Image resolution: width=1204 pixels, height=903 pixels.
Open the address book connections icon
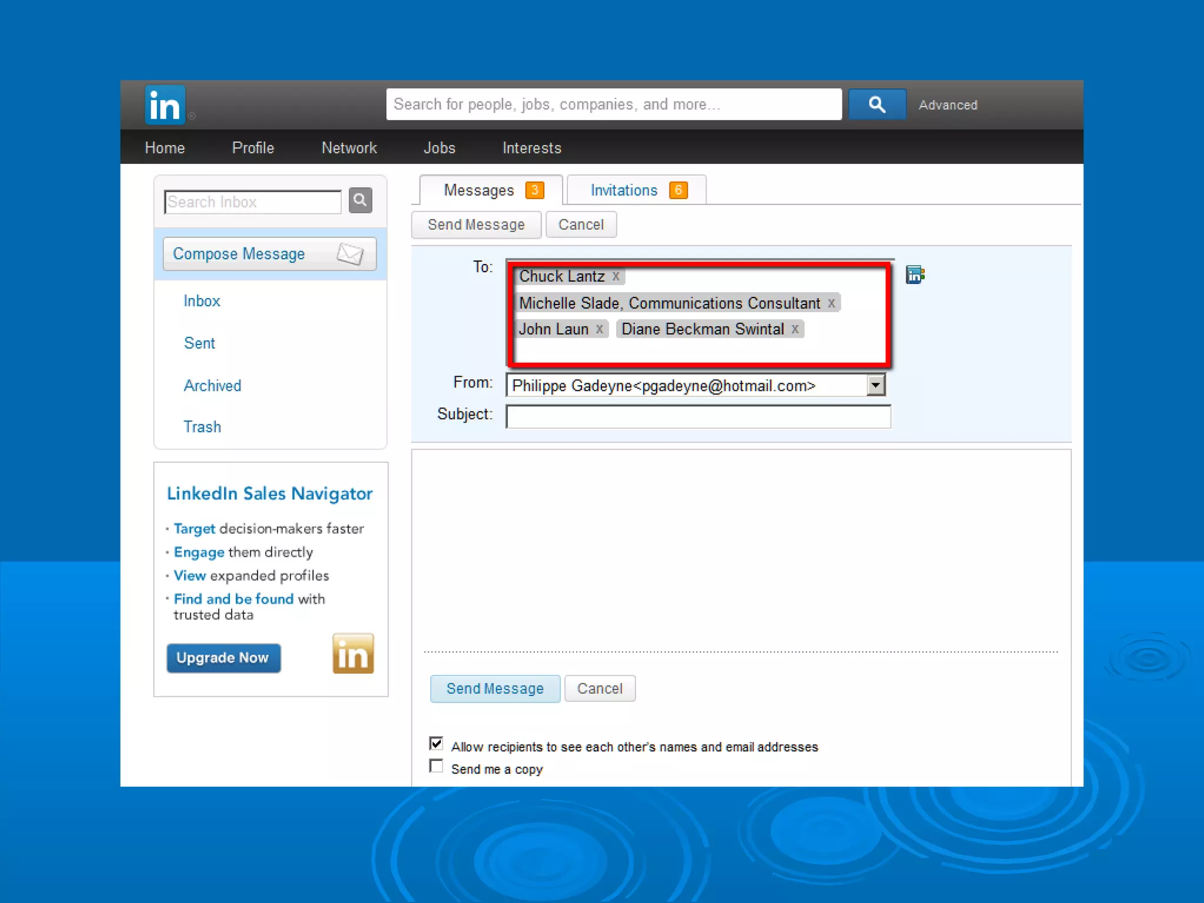click(915, 275)
